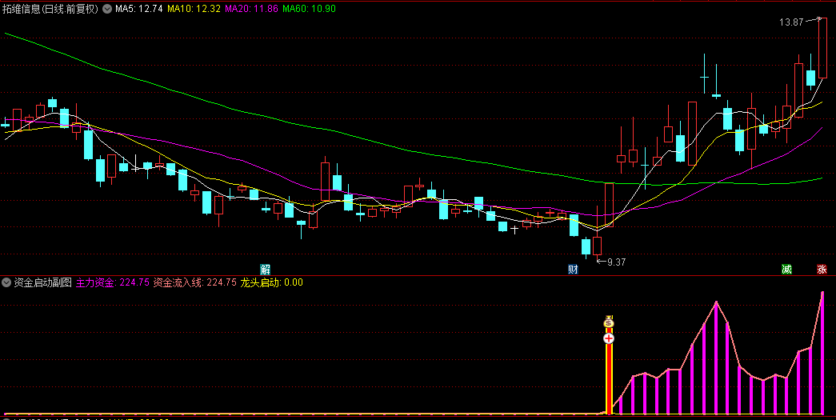Select the MA60: 10.90 indicator label

coord(310,9)
